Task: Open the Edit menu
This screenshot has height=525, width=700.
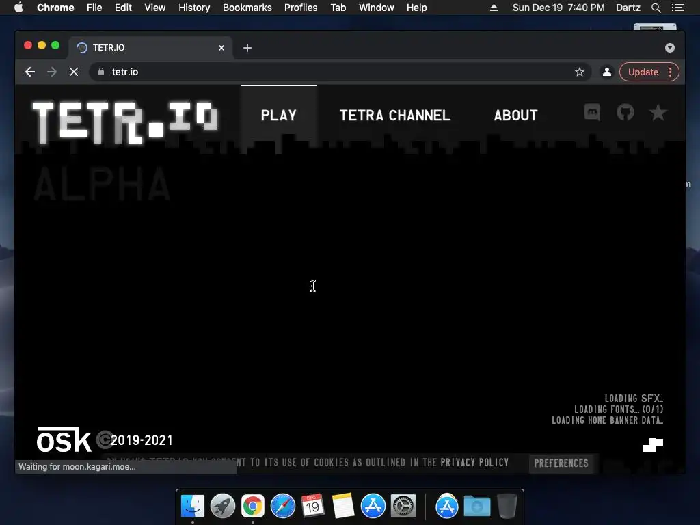Action: click(123, 8)
